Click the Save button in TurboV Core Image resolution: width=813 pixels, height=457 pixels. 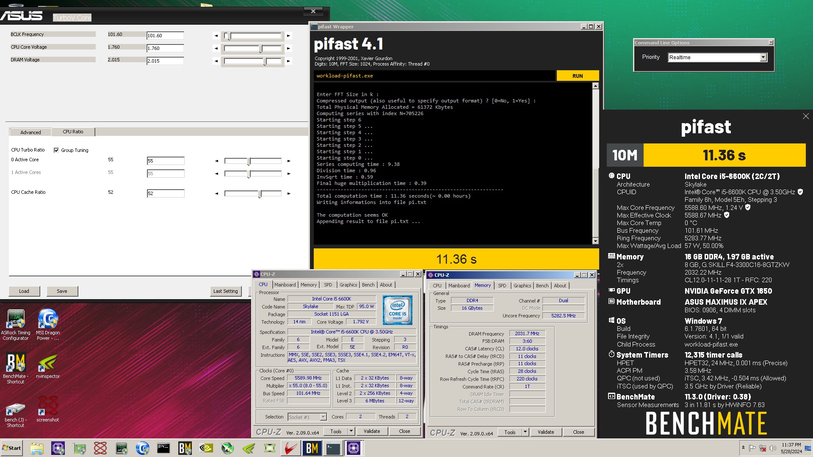62,291
